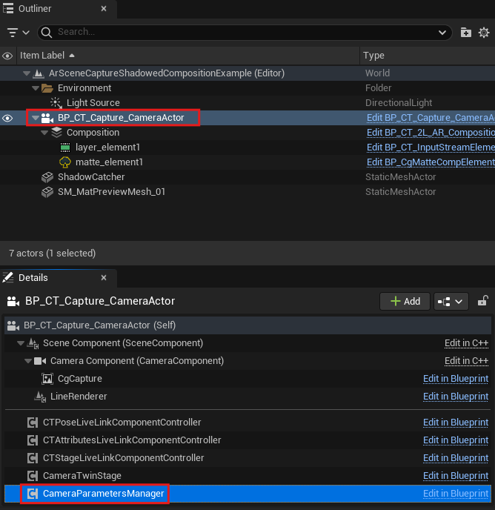Viewport: 495px width, 510px height.
Task: Click the layer_element1 icon
Action: pyautogui.click(x=65, y=148)
